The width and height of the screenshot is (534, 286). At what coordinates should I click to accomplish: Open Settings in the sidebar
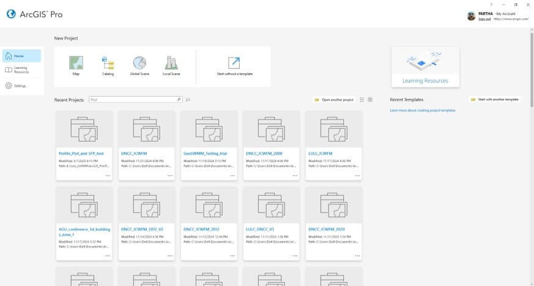pyautogui.click(x=21, y=86)
